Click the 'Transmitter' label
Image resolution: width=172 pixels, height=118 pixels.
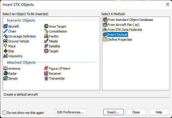(x=57, y=78)
